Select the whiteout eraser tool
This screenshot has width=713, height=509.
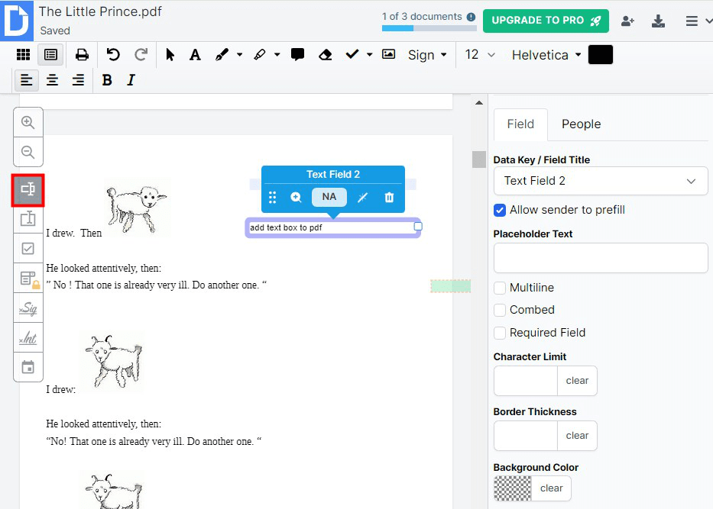[325, 54]
